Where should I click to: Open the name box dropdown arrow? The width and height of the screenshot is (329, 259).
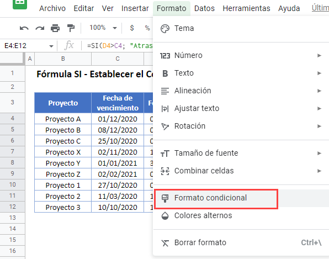point(51,46)
